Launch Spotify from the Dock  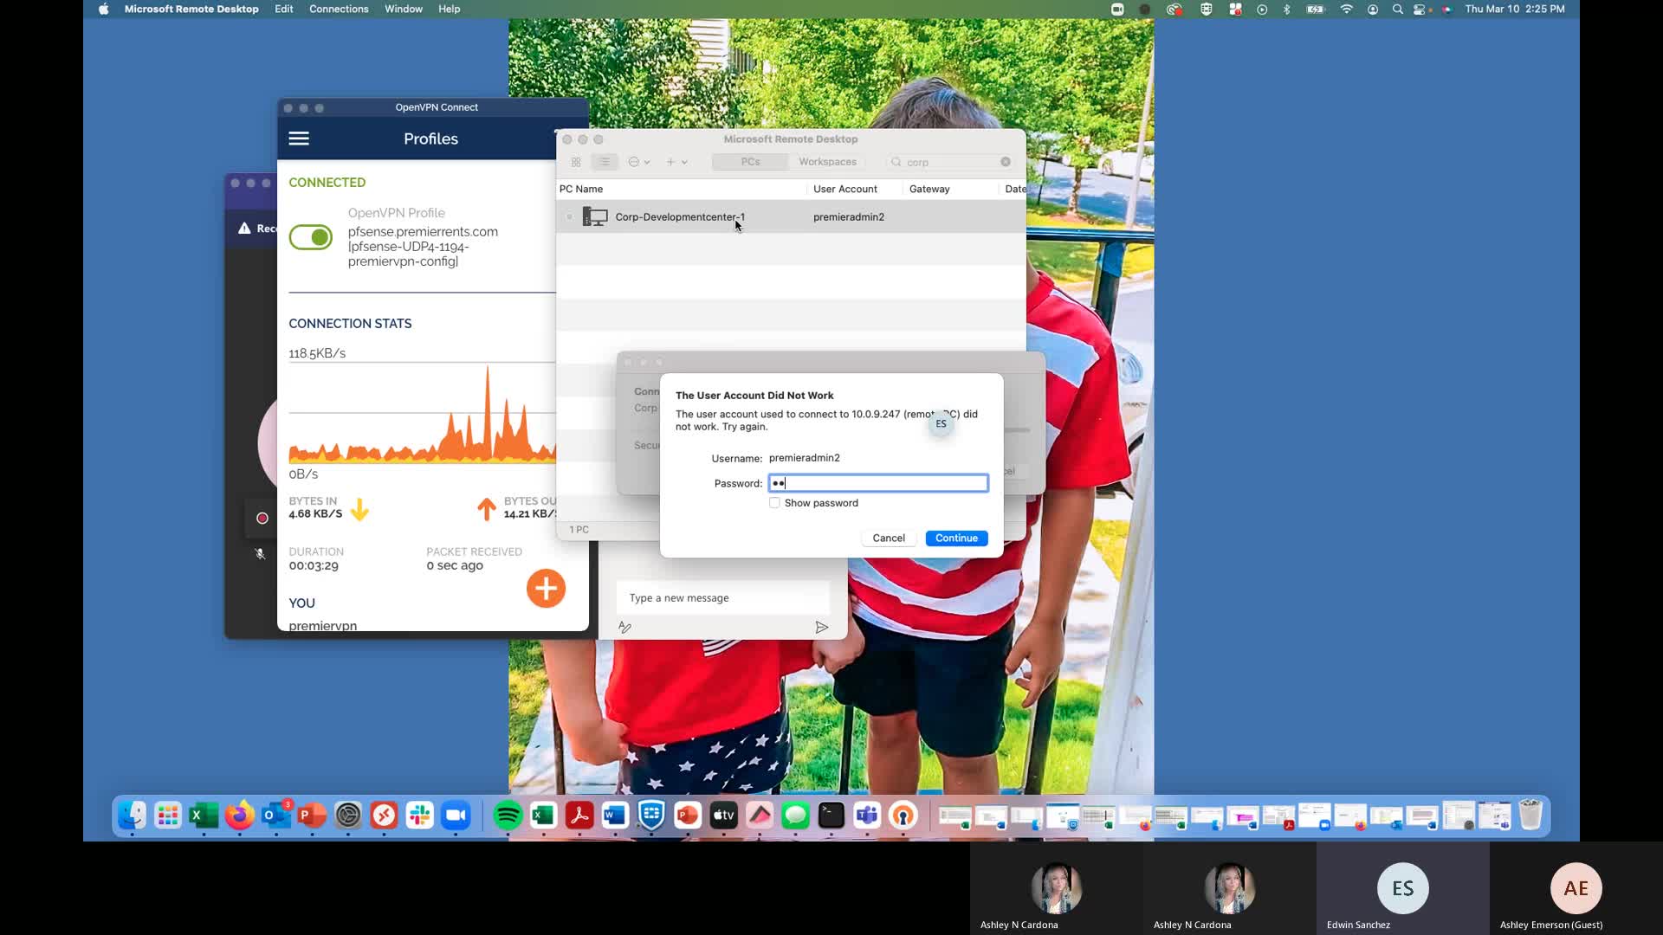coord(508,815)
